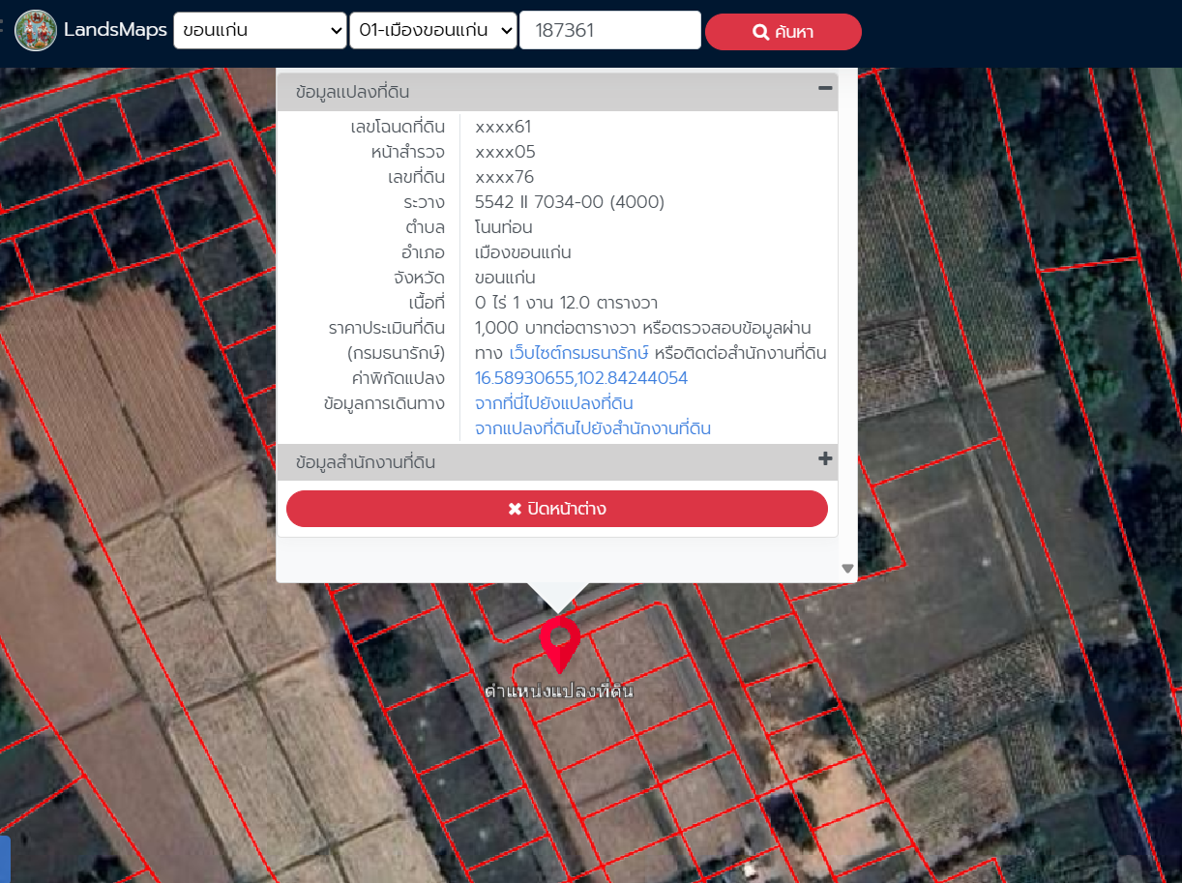Click the Department of Lands emblem logo
This screenshot has height=883, width=1182.
36,30
